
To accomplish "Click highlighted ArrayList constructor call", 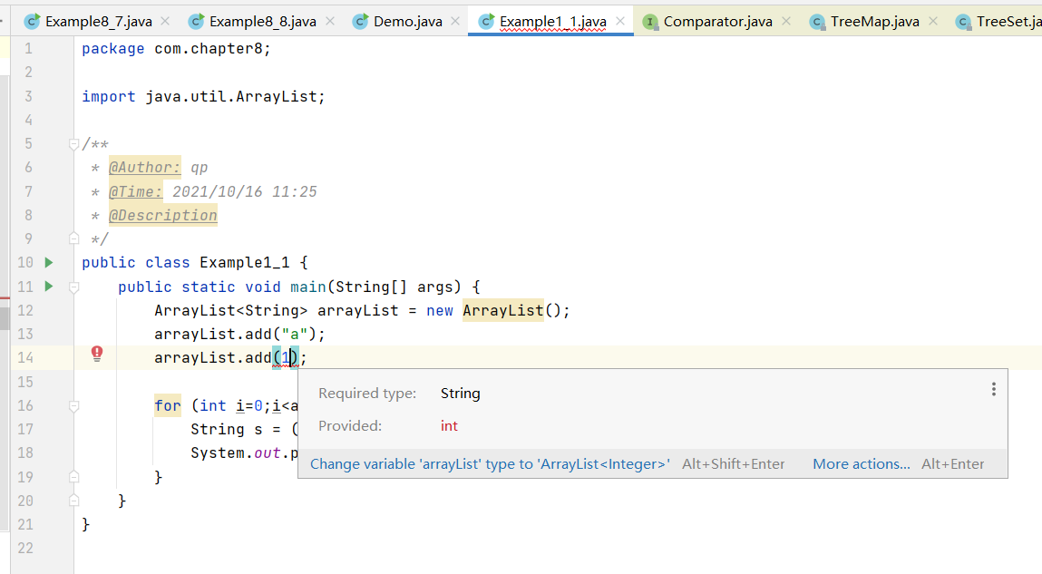I will 503,310.
